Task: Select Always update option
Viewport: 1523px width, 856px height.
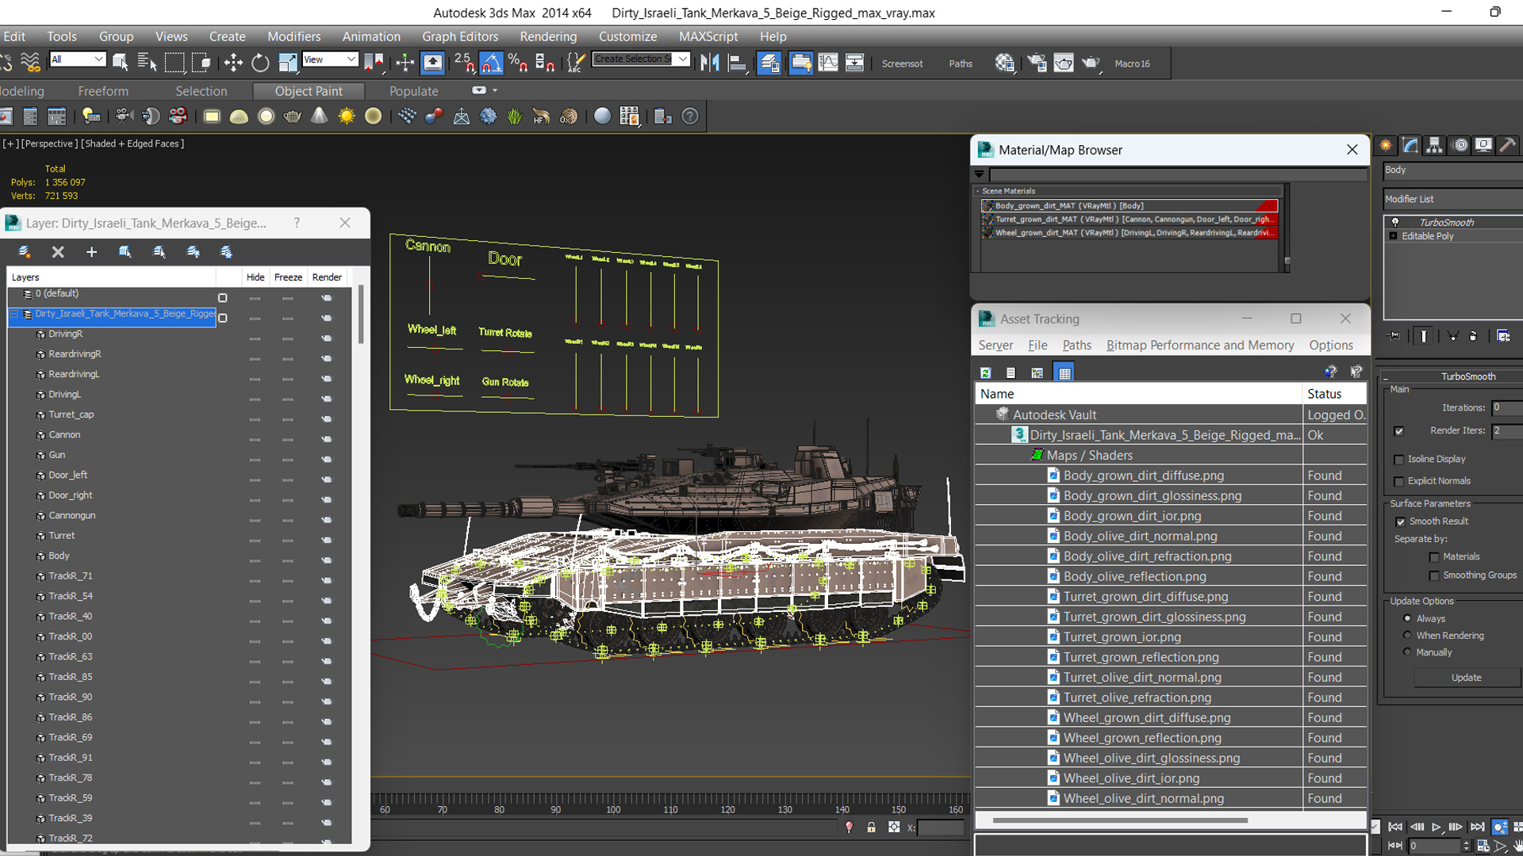Action: tap(1408, 618)
